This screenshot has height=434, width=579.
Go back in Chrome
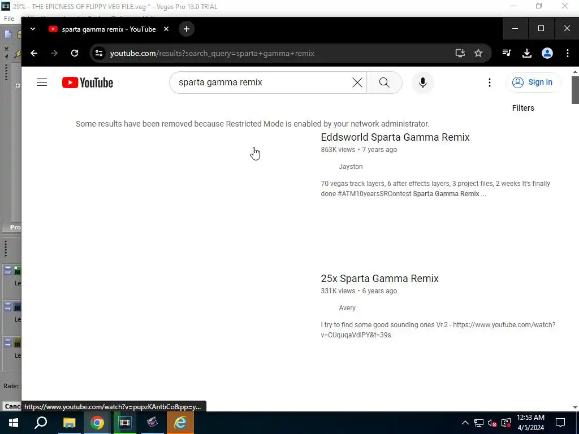pos(34,53)
